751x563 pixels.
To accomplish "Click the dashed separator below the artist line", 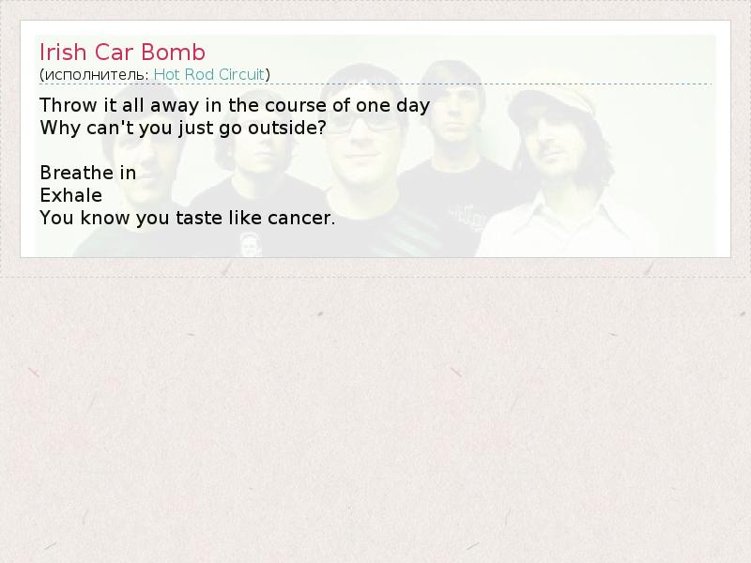I will (x=375, y=84).
